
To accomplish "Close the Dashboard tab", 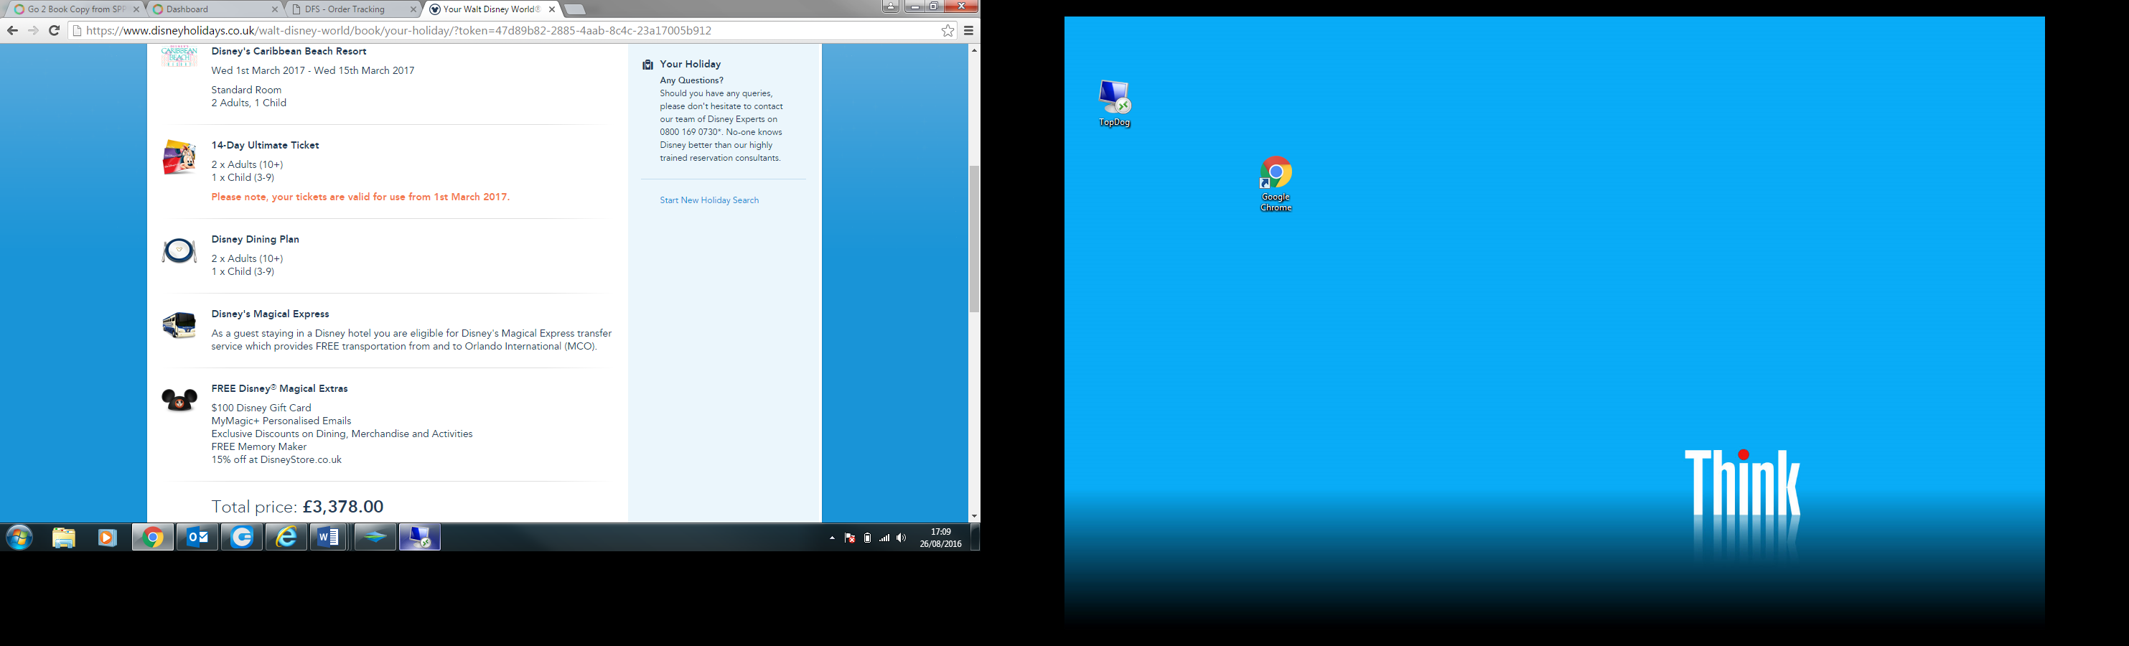I will pyautogui.click(x=275, y=9).
